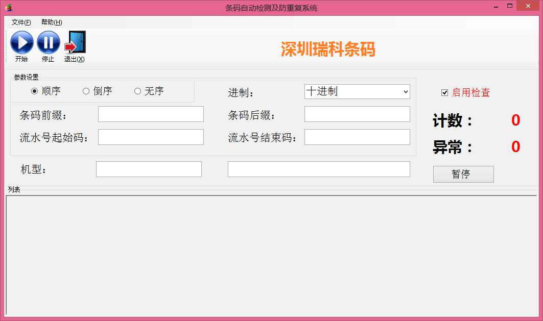Select the 倒序 radio button
The height and width of the screenshot is (321, 543).
coord(86,91)
